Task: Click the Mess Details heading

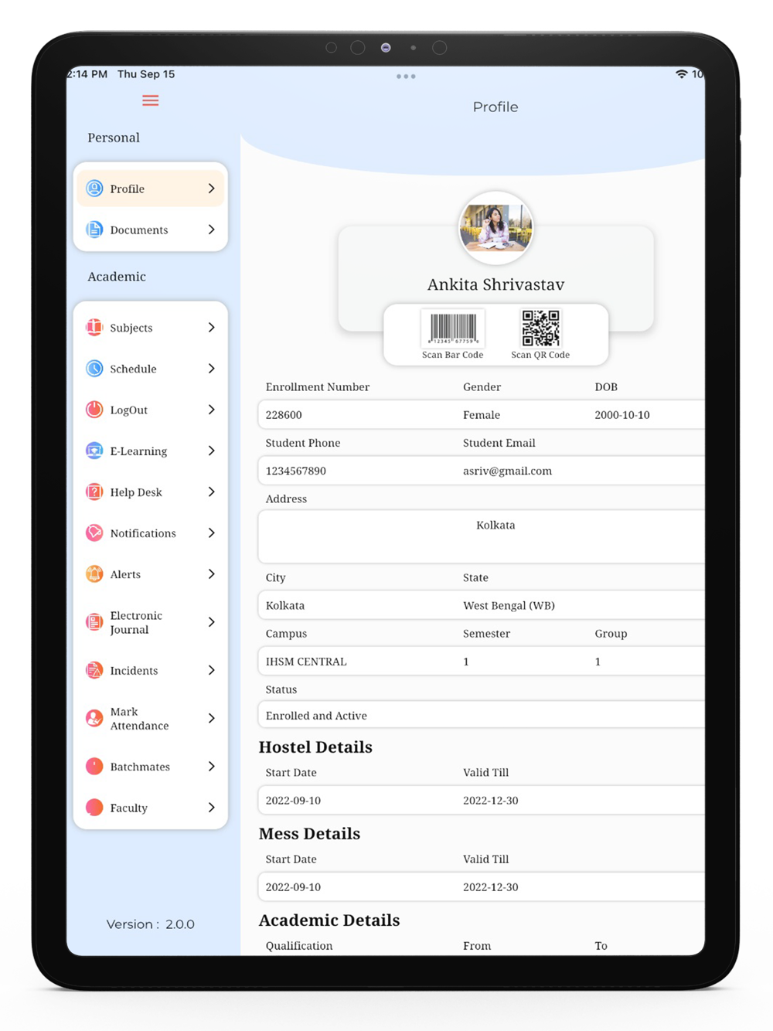Action: coord(309,834)
